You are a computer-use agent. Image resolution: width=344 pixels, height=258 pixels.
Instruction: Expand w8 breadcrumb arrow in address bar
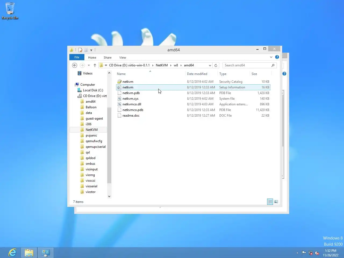[x=181, y=65]
